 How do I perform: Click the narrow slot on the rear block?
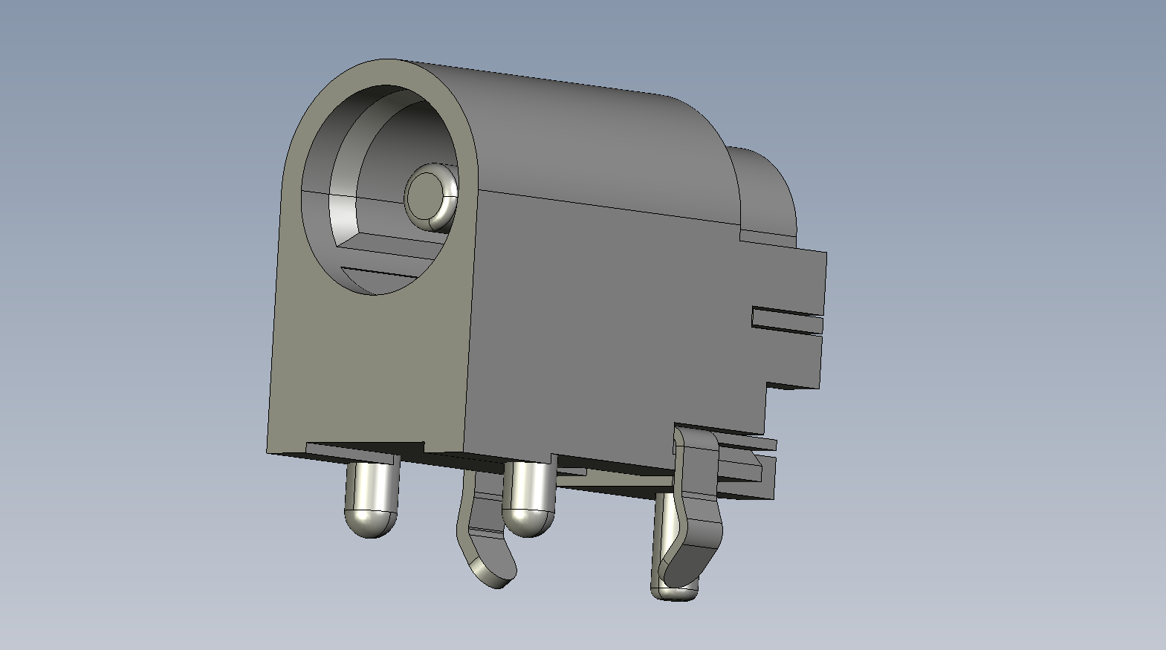(788, 320)
